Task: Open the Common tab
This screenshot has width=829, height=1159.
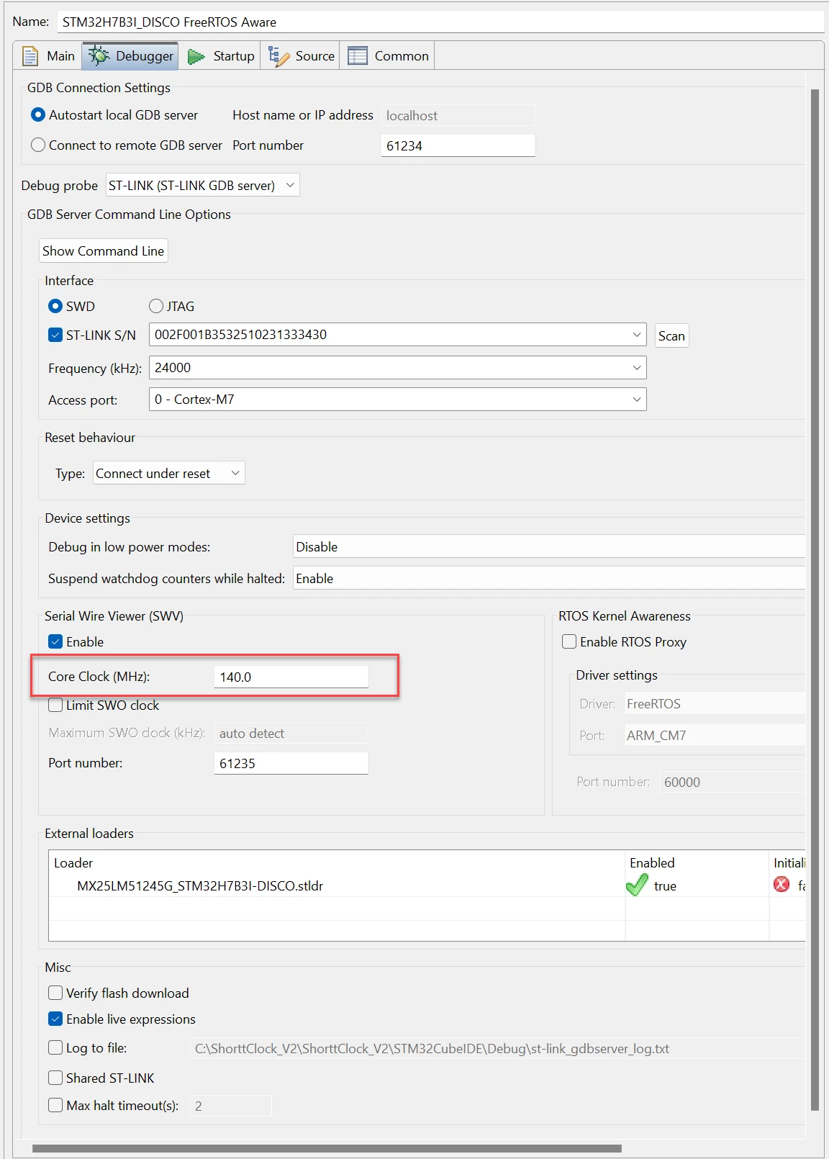Action: point(388,56)
